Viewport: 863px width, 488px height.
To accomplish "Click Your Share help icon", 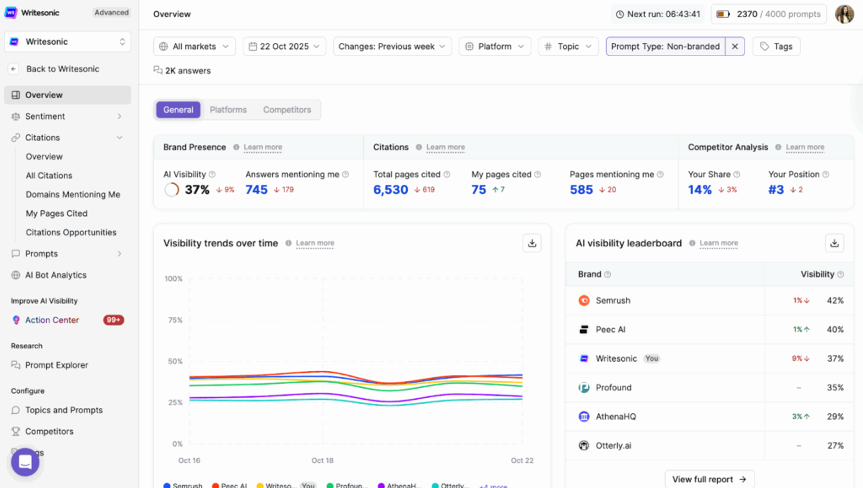I will tap(737, 174).
